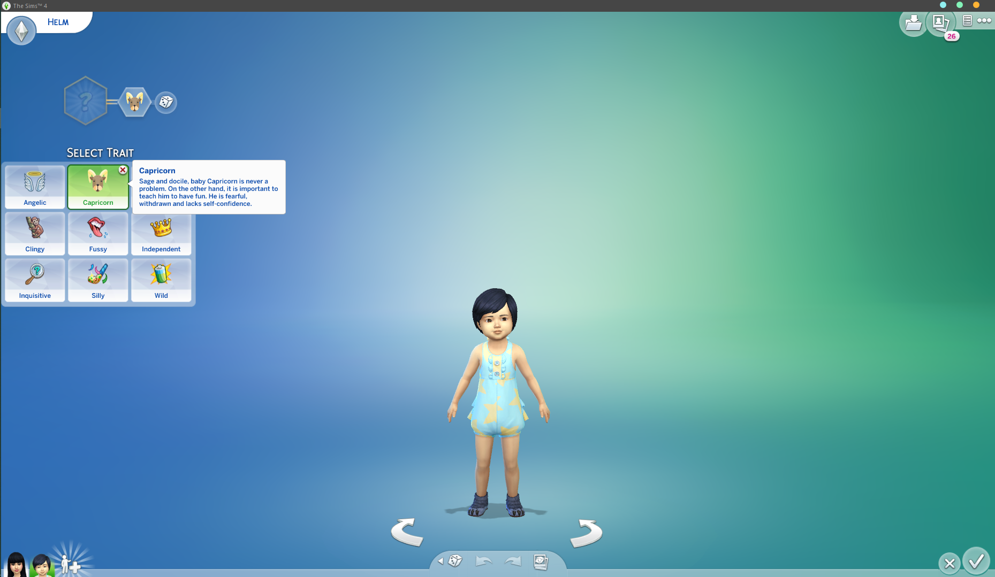The width and height of the screenshot is (995, 577).
Task: Select the adult Sim portrait
Action: 16,564
